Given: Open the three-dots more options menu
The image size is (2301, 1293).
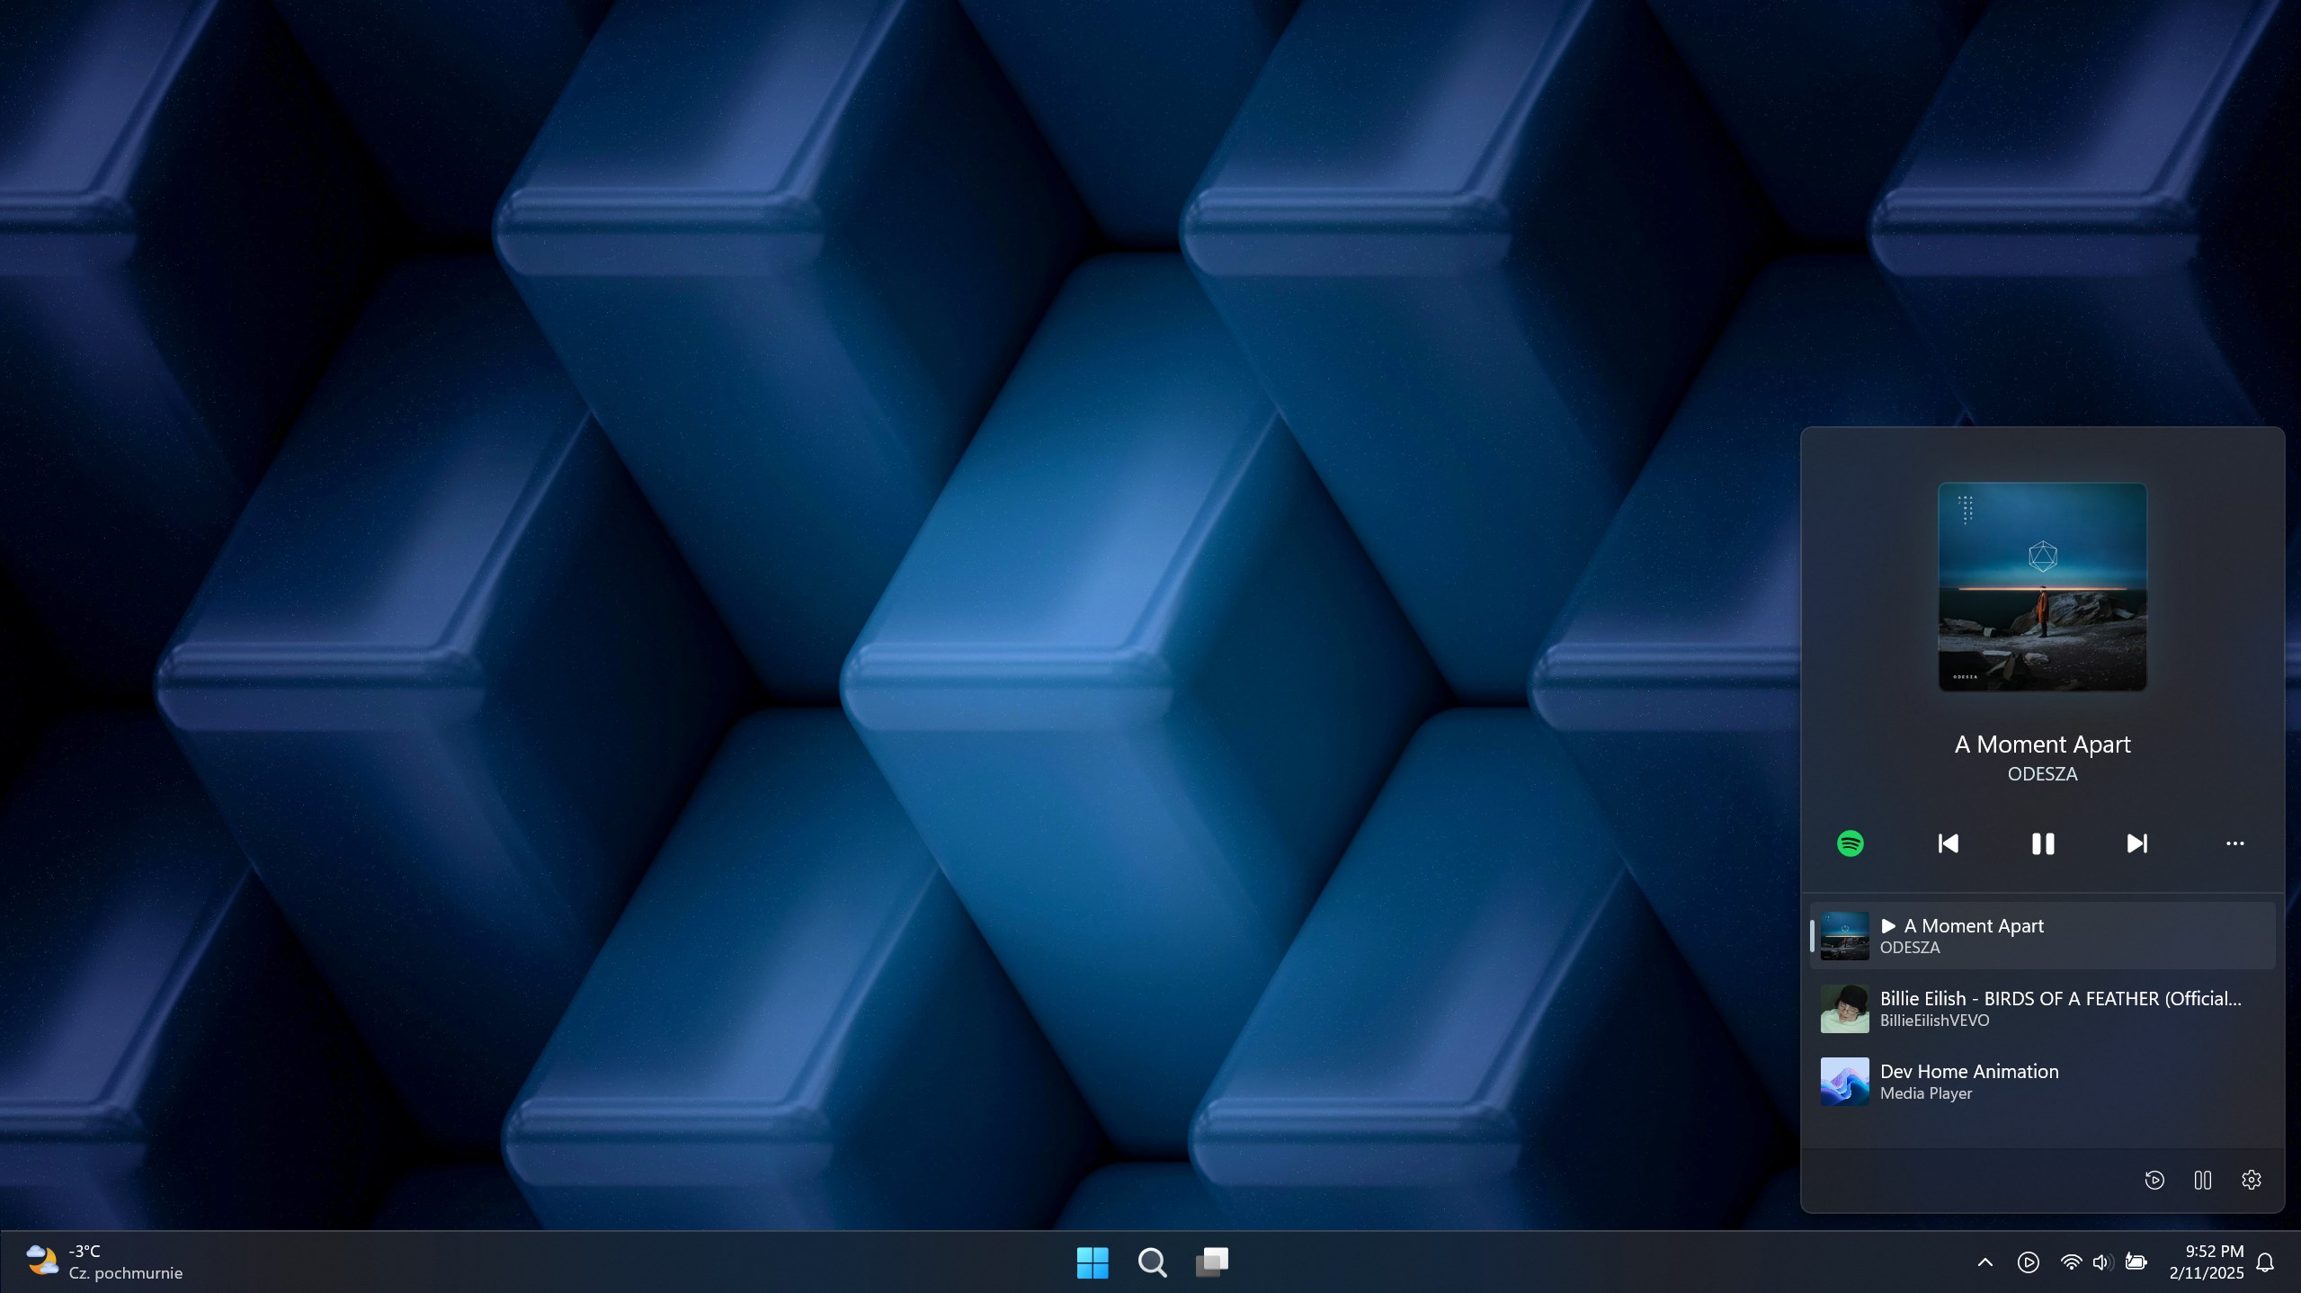Looking at the screenshot, I should [2234, 843].
